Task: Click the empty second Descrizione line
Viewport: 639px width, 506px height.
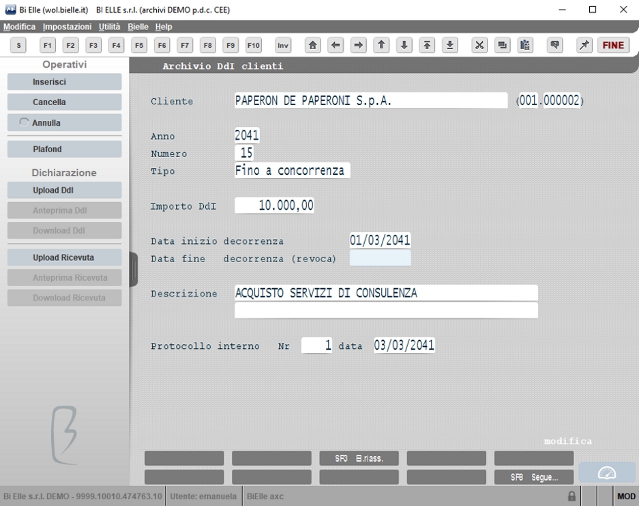Action: 386,310
